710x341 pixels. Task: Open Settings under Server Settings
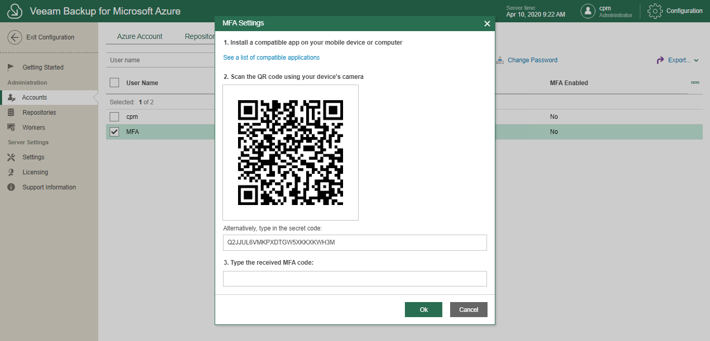tap(33, 157)
